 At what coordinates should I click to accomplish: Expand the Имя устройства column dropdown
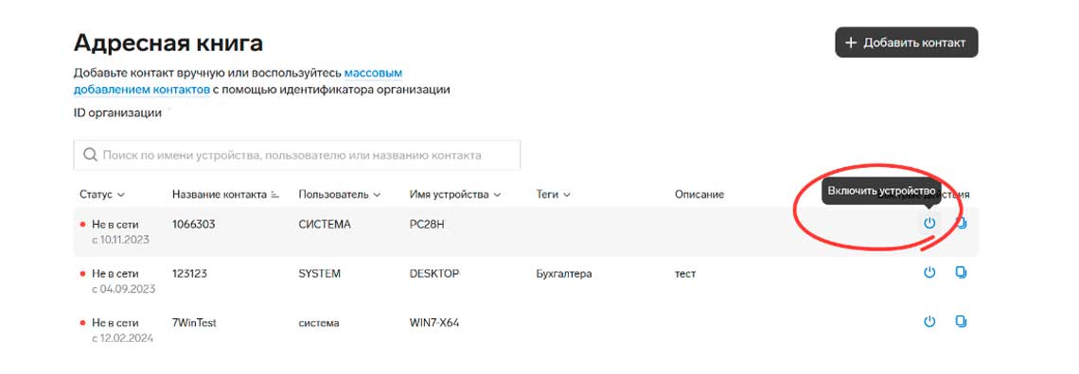click(x=497, y=195)
